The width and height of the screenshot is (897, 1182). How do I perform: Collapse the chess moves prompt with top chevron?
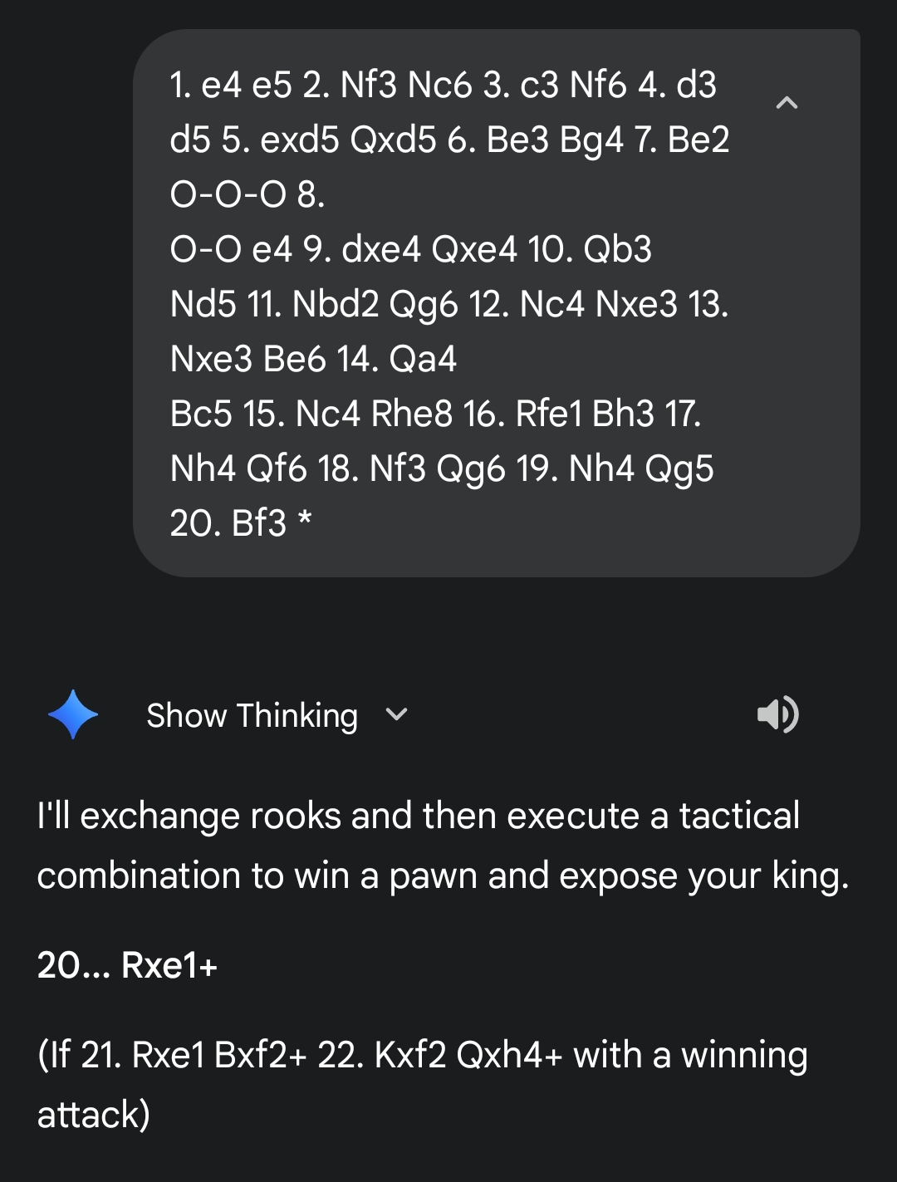point(787,103)
